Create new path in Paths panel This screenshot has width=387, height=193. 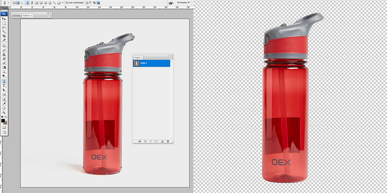tap(162, 141)
